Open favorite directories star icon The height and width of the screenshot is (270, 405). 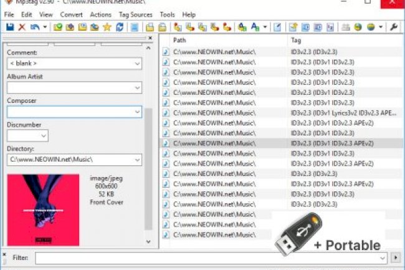click(x=107, y=27)
